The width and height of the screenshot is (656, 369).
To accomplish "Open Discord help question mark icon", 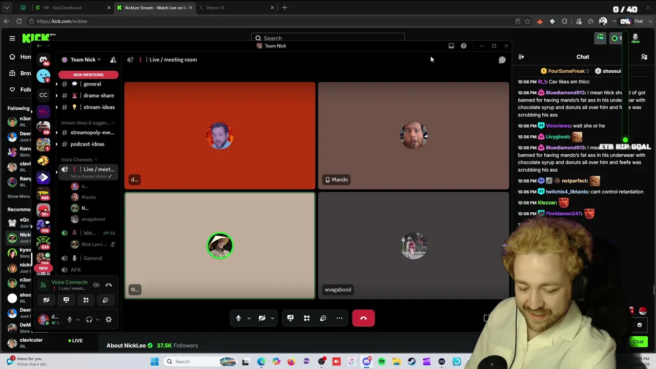I will click(x=463, y=46).
